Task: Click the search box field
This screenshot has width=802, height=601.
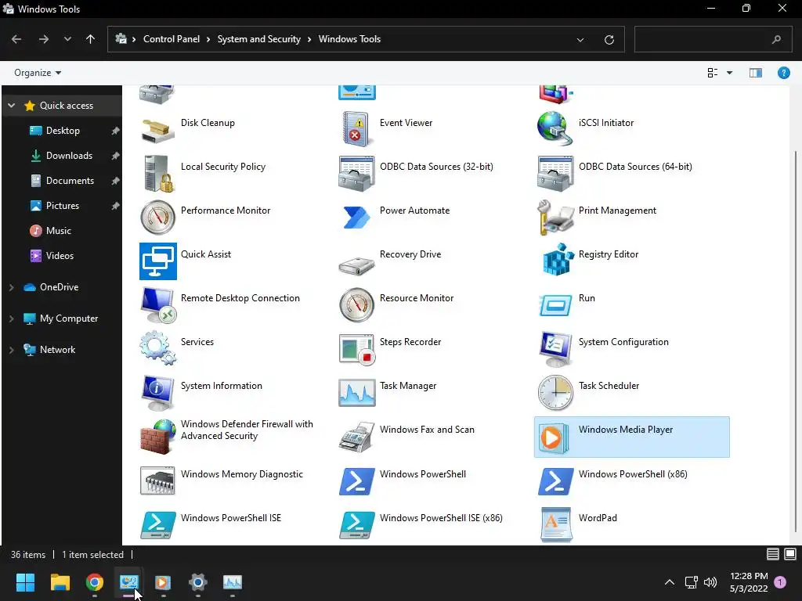Action: [713, 39]
